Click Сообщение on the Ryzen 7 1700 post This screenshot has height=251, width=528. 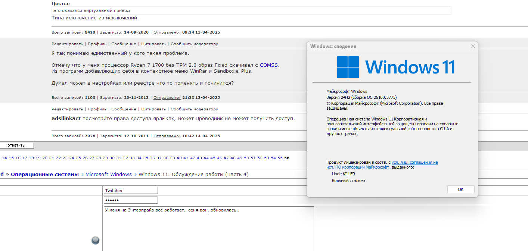pyautogui.click(x=124, y=44)
